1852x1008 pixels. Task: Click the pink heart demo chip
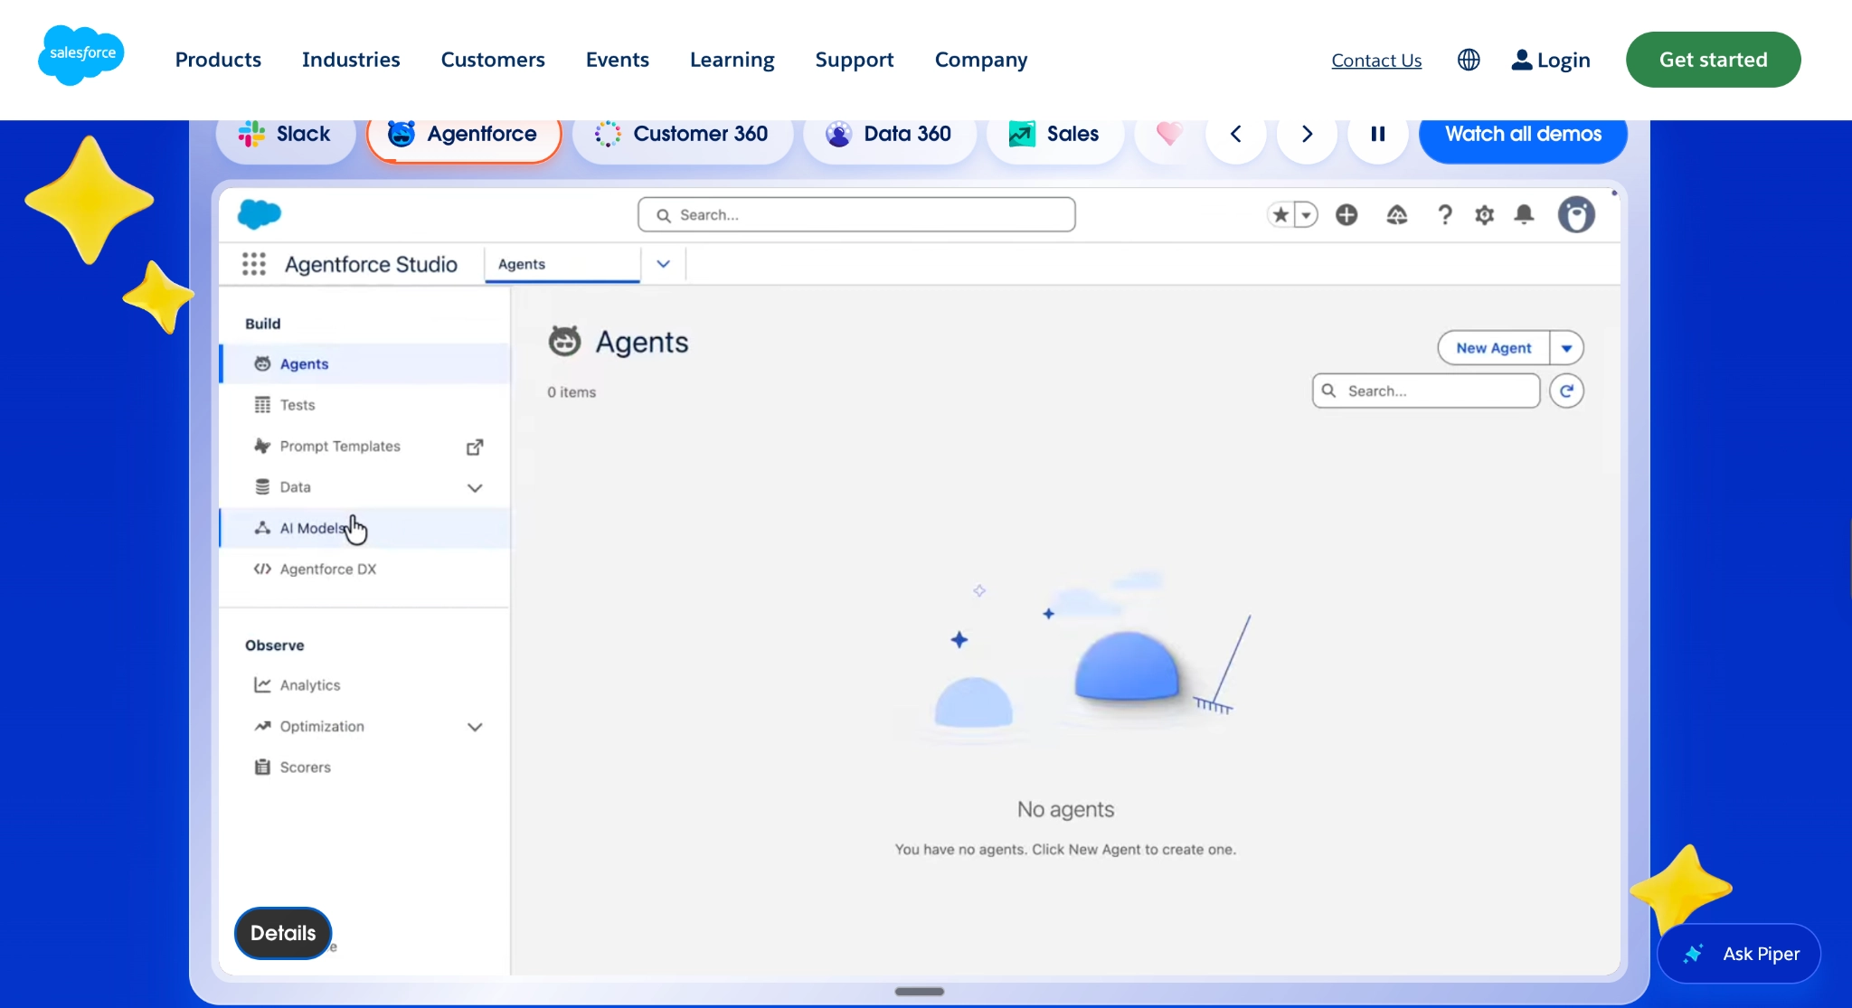coord(1168,134)
